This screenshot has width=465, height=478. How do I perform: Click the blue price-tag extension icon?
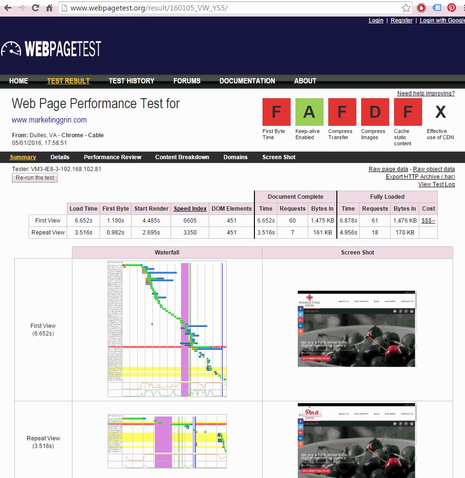click(436, 8)
